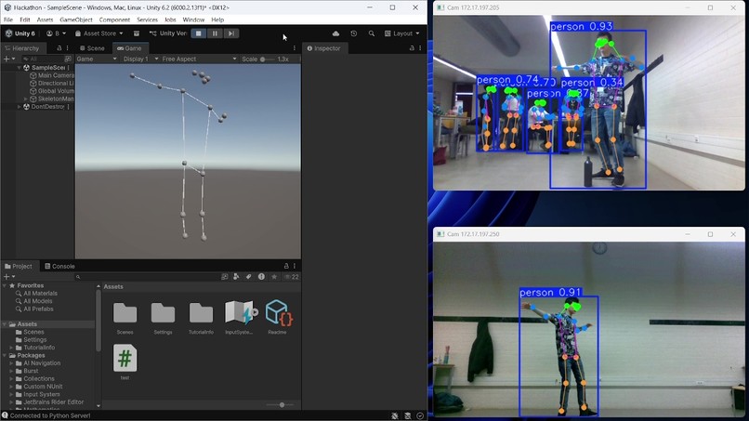Stop play mode with the Play button
Image resolution: width=749 pixels, height=421 pixels.
(x=199, y=33)
